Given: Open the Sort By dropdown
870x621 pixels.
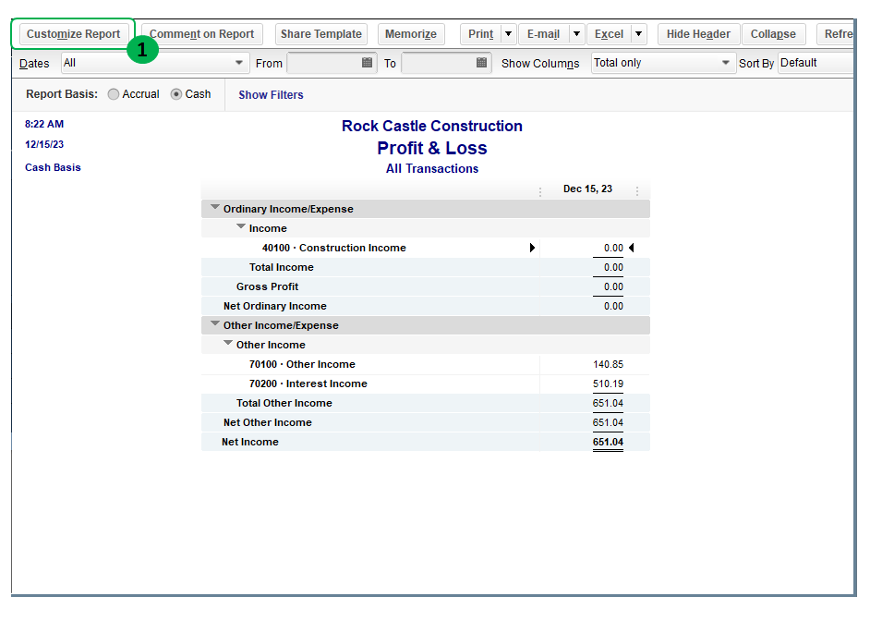Looking at the screenshot, I should point(815,63).
